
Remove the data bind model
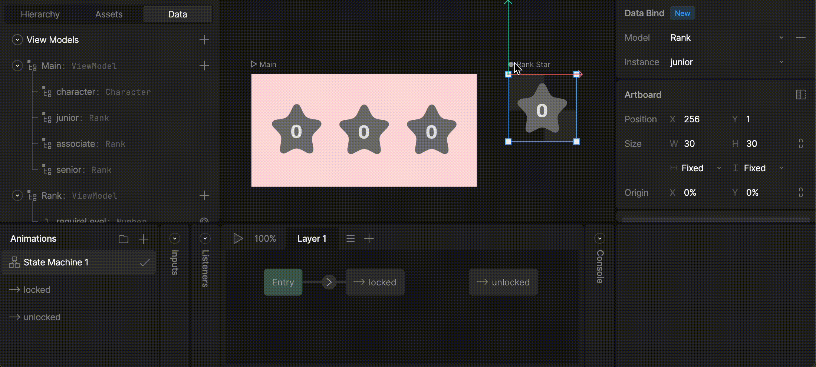[x=800, y=37]
